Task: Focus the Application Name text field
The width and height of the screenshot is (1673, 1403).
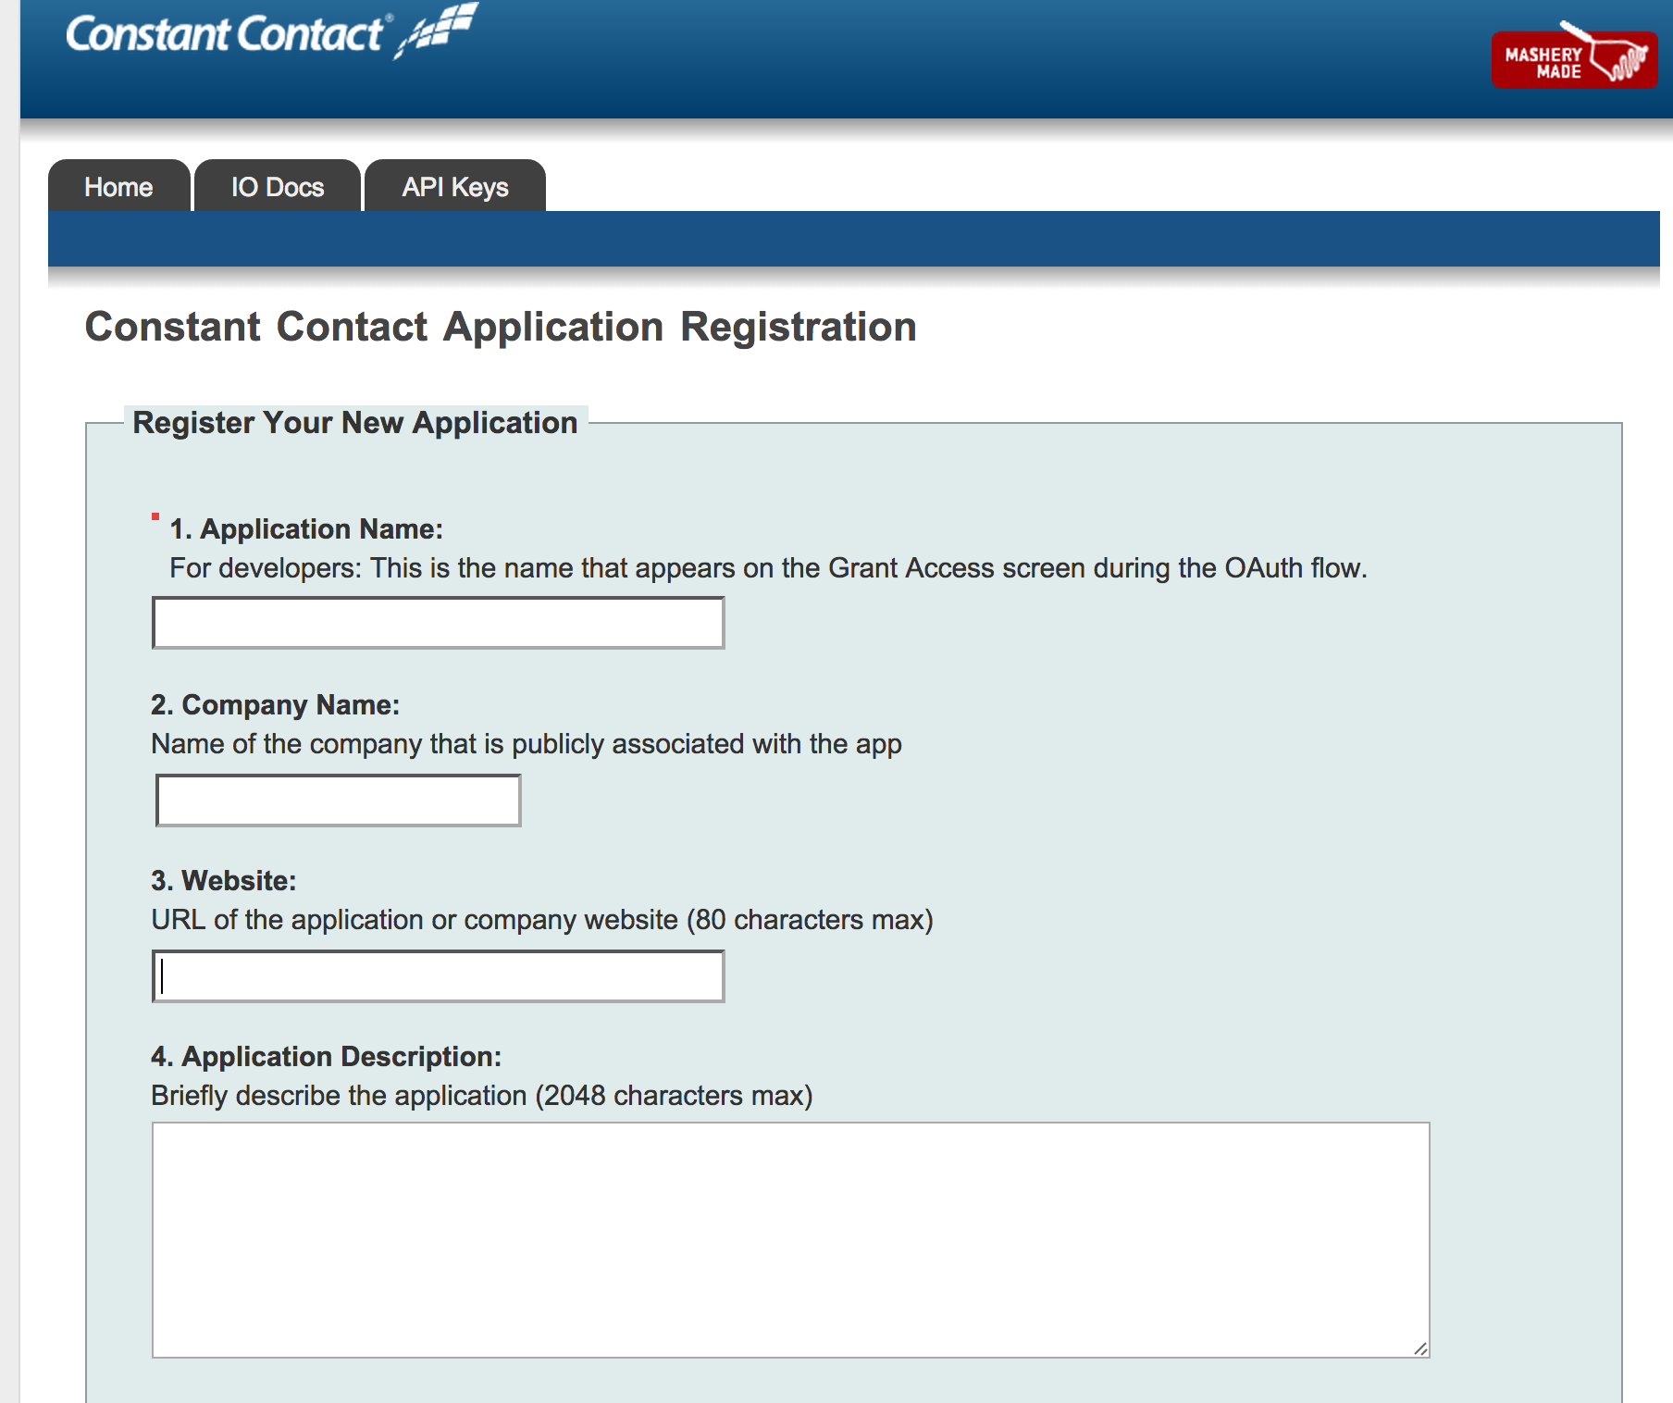Action: pyautogui.click(x=439, y=623)
